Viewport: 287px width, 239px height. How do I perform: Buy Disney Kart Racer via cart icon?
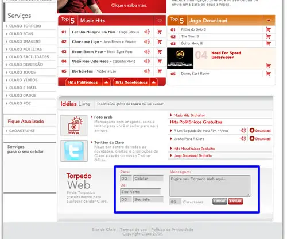269,74
